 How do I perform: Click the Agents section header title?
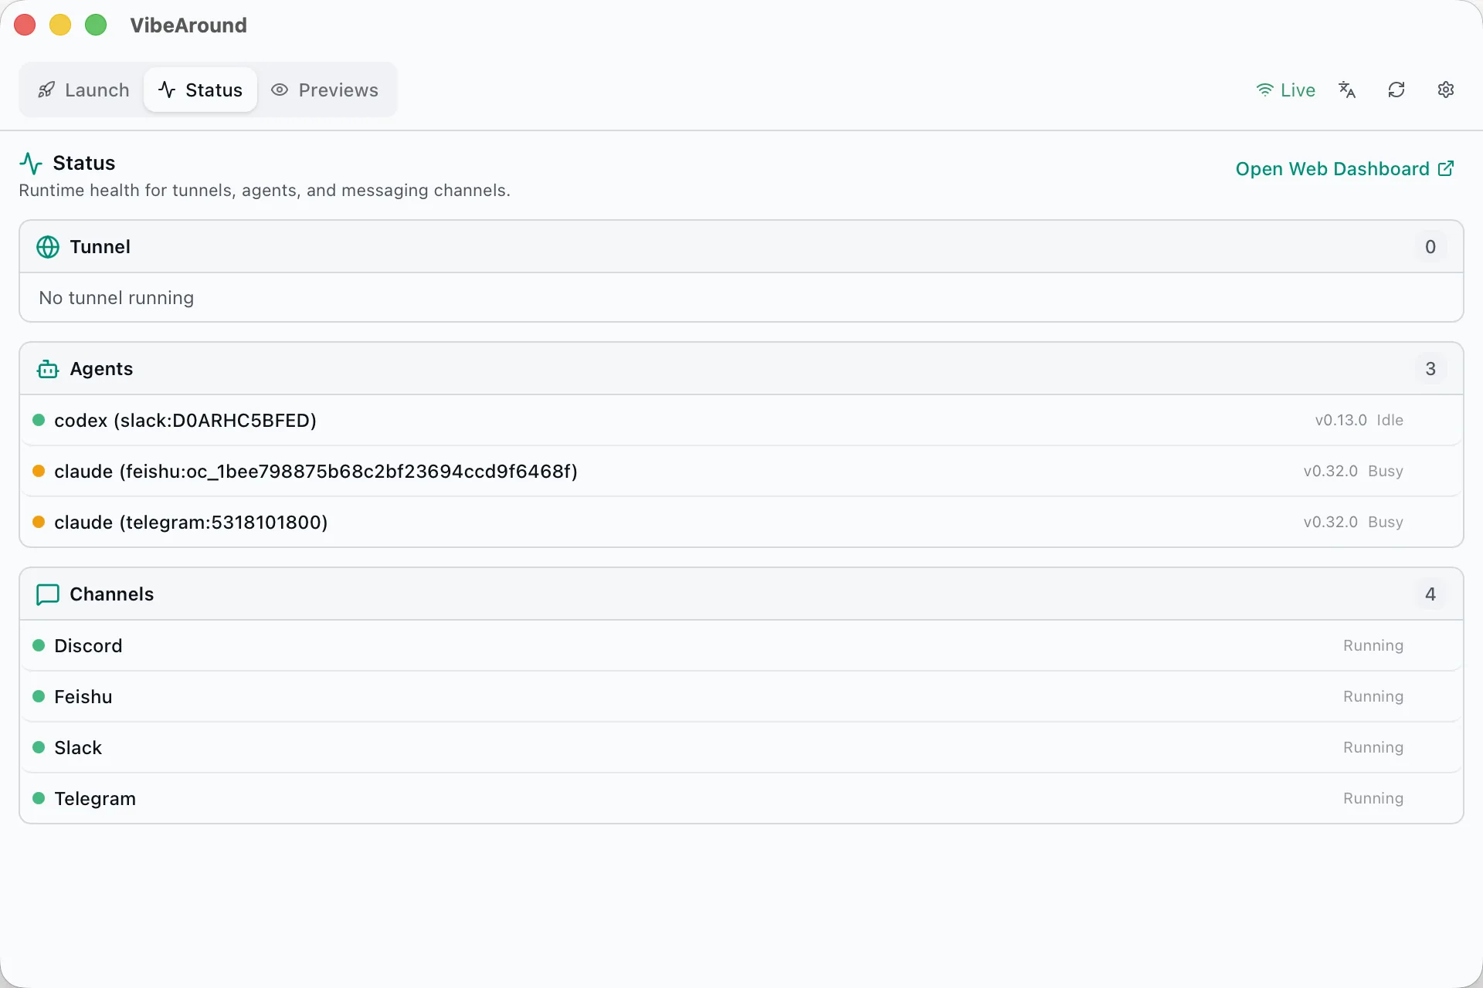(x=101, y=369)
